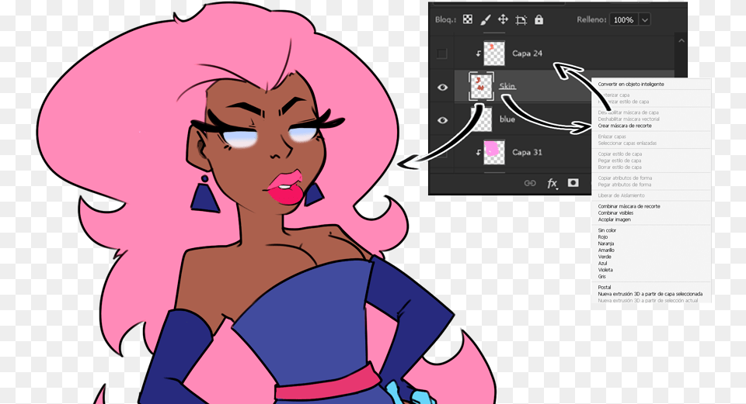This screenshot has width=746, height=404.
Task: Lock image pixels brush icon
Action: [x=485, y=19]
